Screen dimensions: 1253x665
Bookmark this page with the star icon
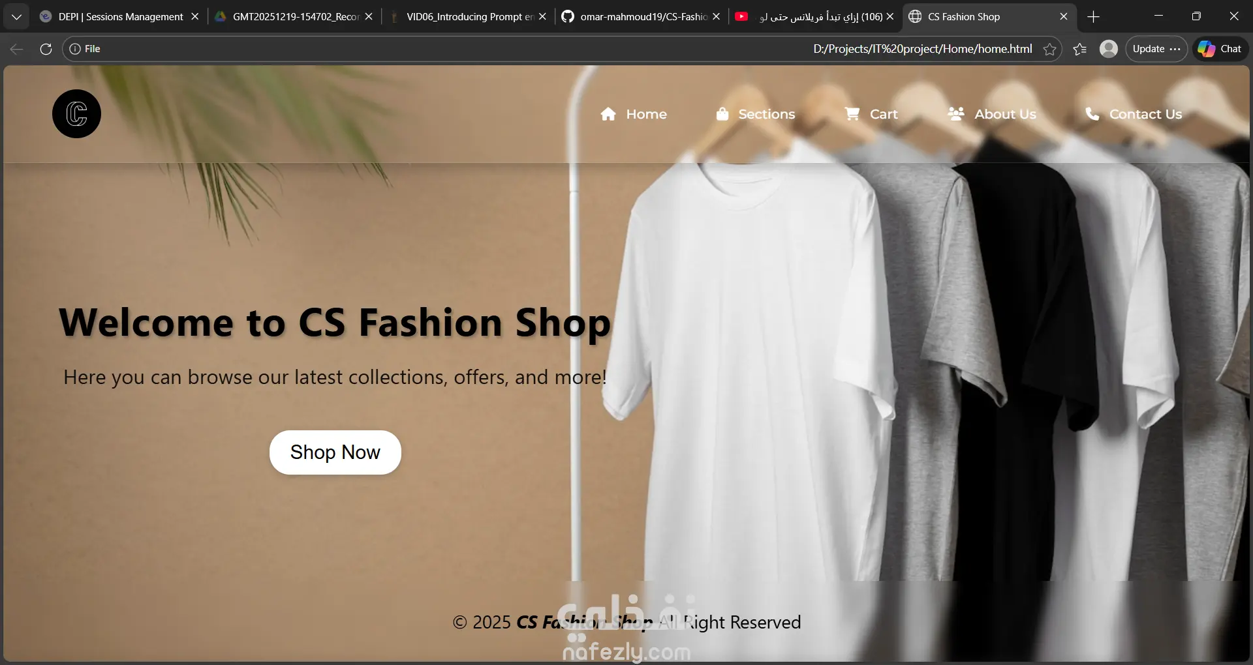pyautogui.click(x=1049, y=49)
